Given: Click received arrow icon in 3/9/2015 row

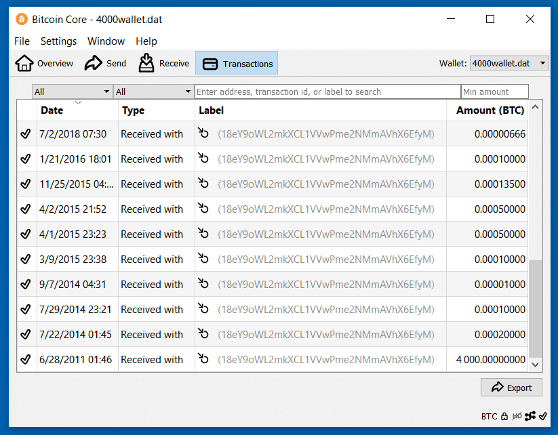Looking at the screenshot, I should (x=203, y=258).
